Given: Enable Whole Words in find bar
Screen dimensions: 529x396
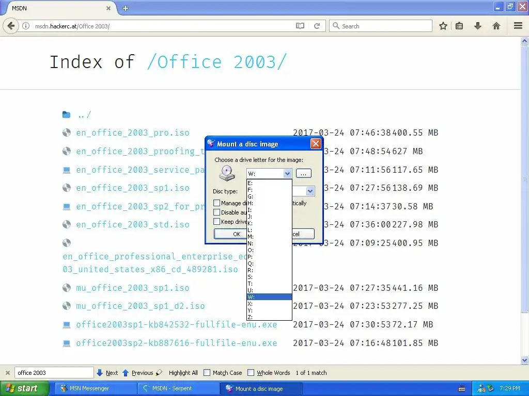Looking at the screenshot, I should (251, 373).
